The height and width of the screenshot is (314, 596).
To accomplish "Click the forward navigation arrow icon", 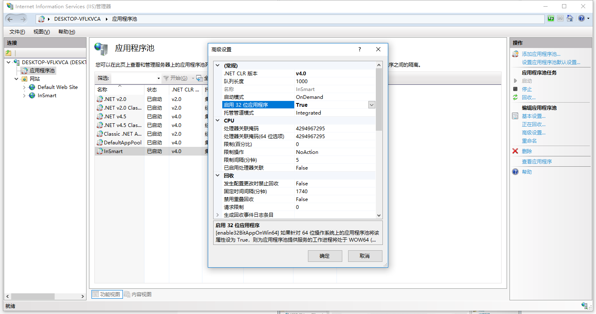I will pos(23,19).
